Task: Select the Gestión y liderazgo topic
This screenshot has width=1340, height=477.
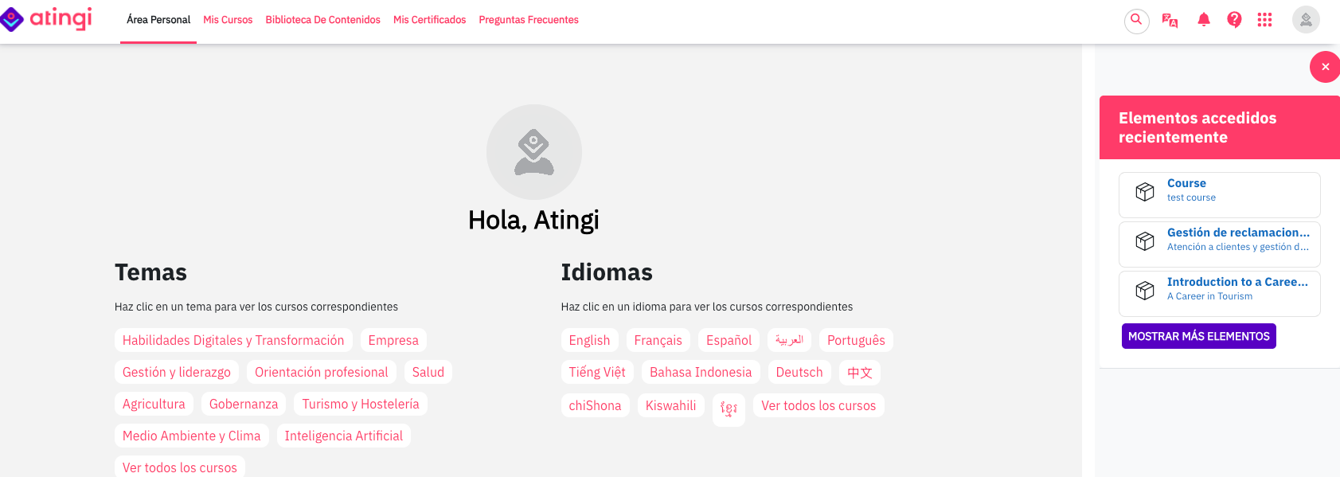Action: (177, 372)
